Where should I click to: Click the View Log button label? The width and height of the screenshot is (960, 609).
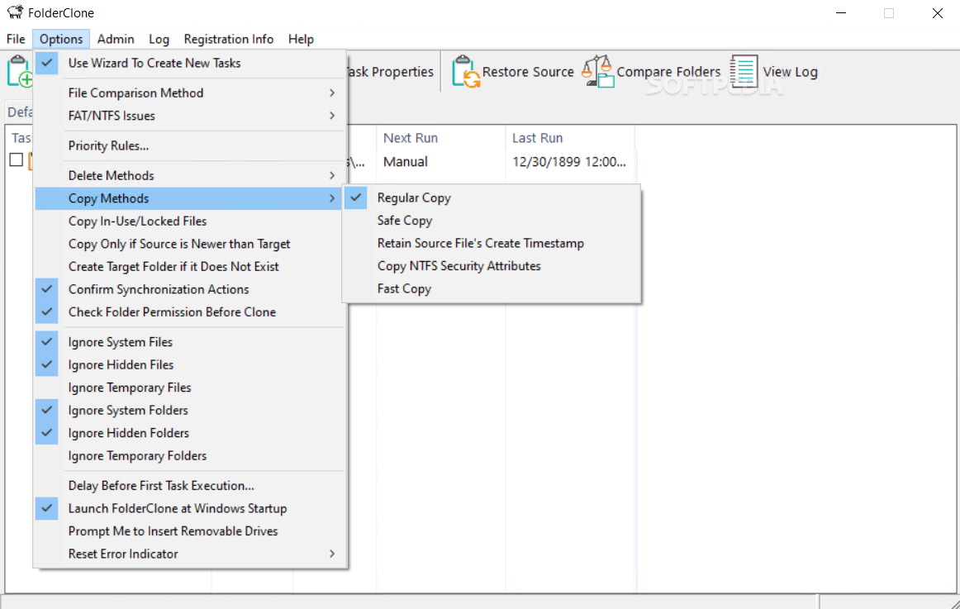[790, 72]
